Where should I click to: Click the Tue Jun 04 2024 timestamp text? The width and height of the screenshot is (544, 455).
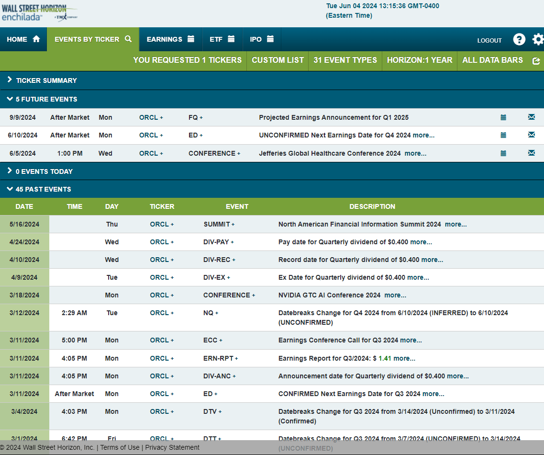coord(383,11)
